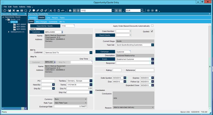Pin the Opportunity / Quote tree panel
213x115 pixels.
tap(25, 14)
